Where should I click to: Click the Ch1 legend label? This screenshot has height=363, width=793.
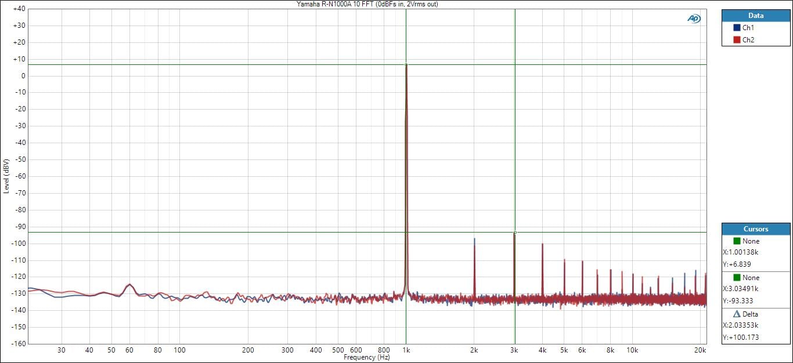tap(748, 28)
